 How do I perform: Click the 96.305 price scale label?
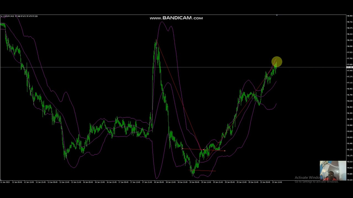350,113
